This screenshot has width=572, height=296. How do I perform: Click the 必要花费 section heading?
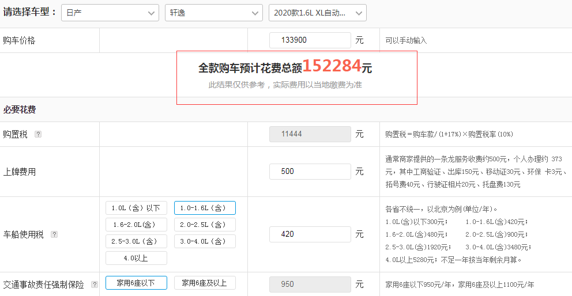20,110
